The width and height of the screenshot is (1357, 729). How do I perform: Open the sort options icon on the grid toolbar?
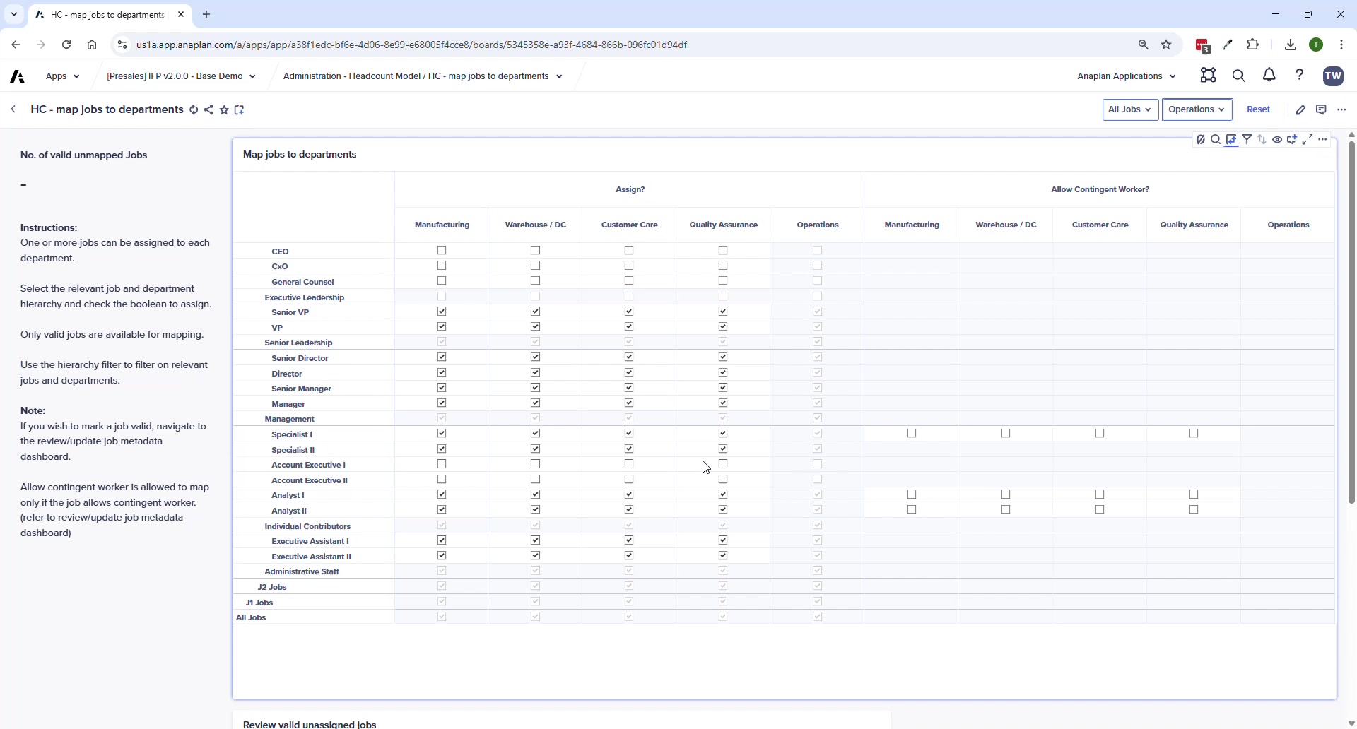(1262, 139)
